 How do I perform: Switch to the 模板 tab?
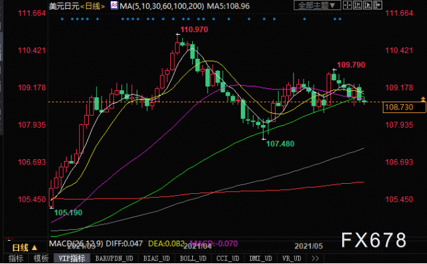click(41, 258)
